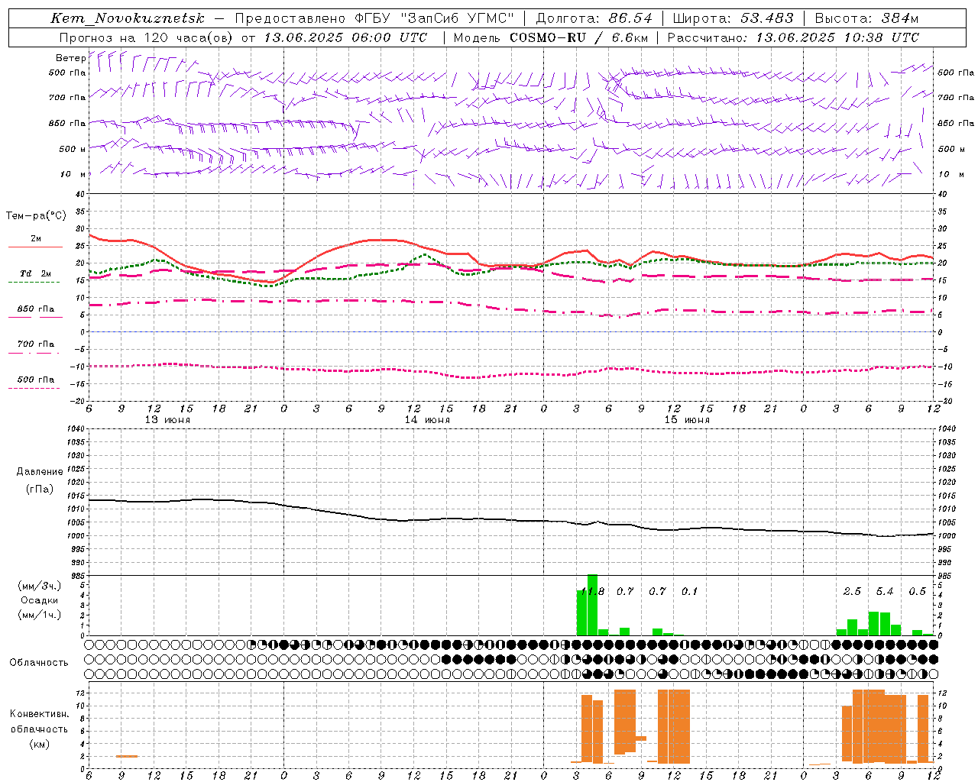Click the small orange convective bar on 13 июня
The width and height of the screenshot is (978, 782).
[127, 756]
